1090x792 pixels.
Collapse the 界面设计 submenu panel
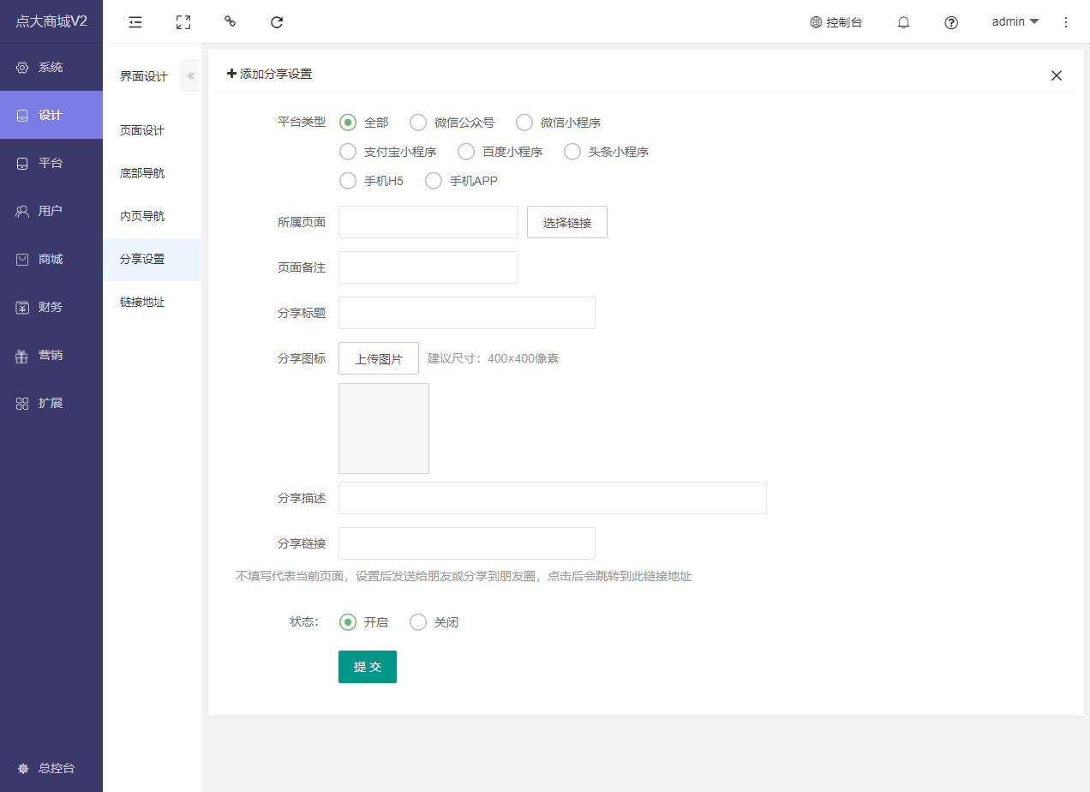coord(190,76)
